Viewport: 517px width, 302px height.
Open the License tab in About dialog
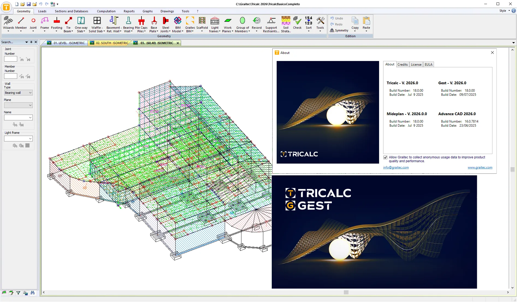[416, 65]
